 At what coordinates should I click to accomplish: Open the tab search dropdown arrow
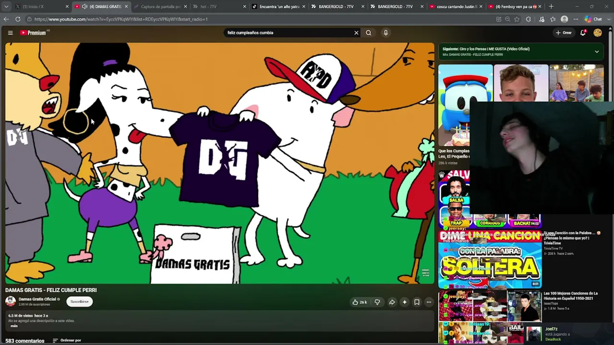pyautogui.click(x=6, y=7)
